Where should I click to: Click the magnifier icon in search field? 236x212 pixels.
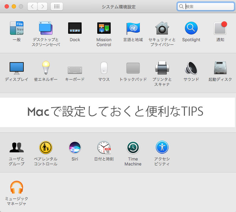click(181, 6)
